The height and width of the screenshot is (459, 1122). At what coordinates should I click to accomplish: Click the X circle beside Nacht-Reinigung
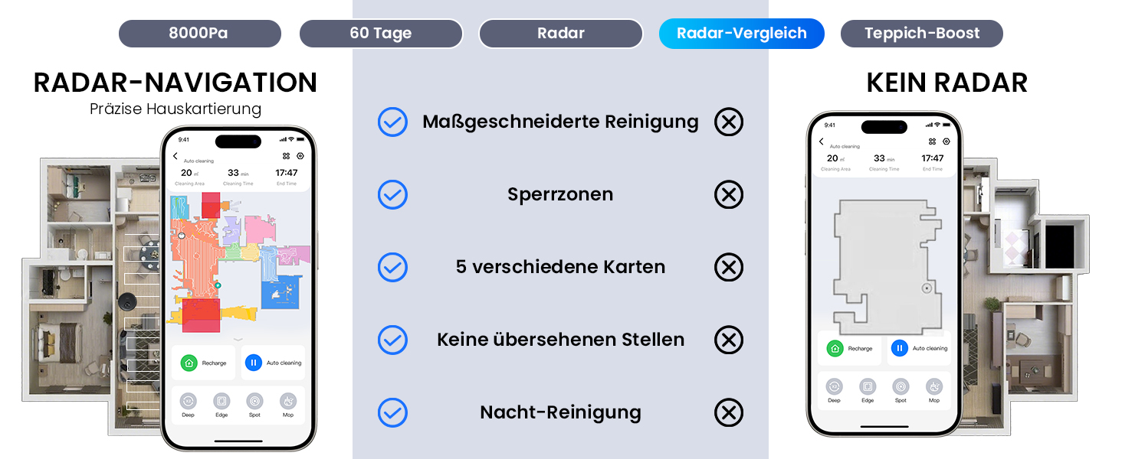click(728, 413)
